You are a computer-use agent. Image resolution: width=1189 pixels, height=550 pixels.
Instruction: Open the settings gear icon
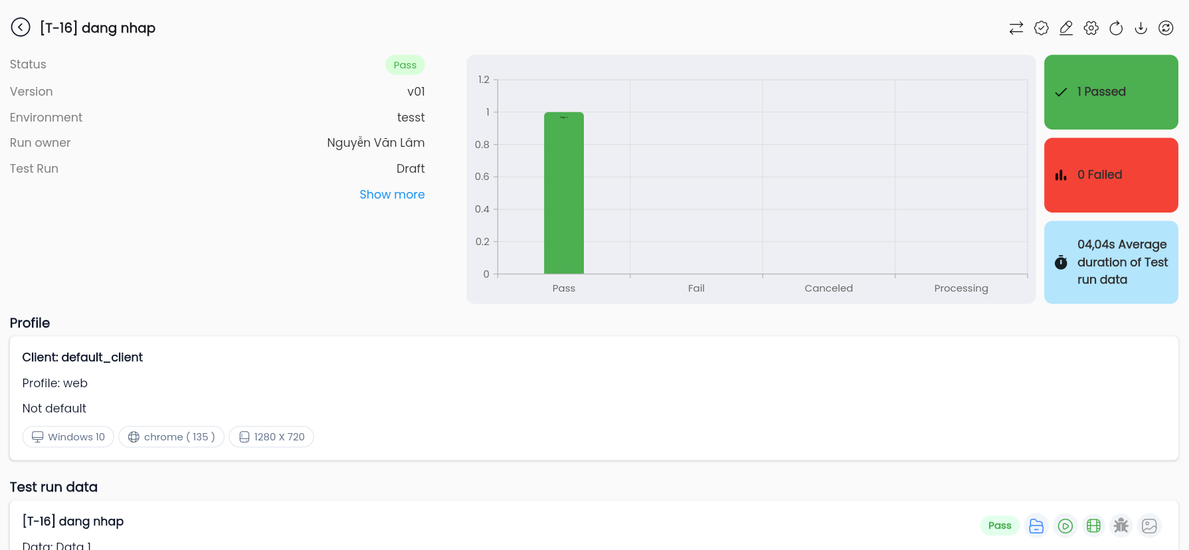click(x=1091, y=28)
